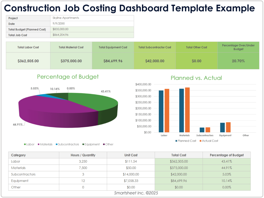Select the Total Labor Cost header cell
The width and height of the screenshot is (264, 198).
pos(28,47)
